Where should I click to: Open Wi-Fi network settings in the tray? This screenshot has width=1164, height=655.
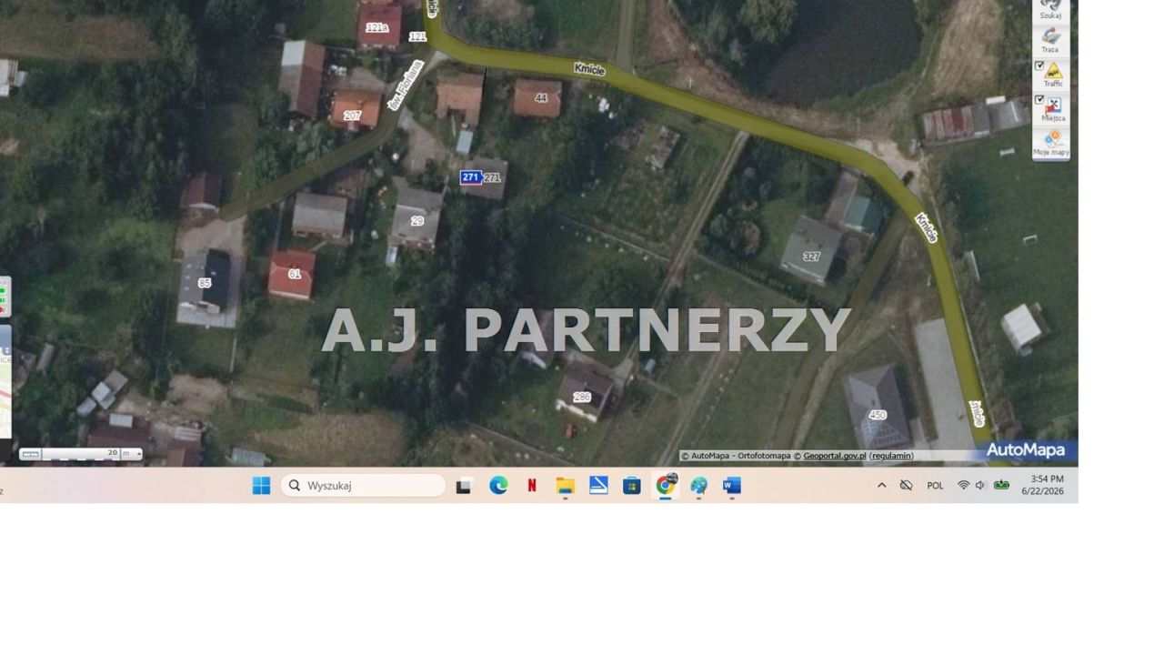pos(963,486)
